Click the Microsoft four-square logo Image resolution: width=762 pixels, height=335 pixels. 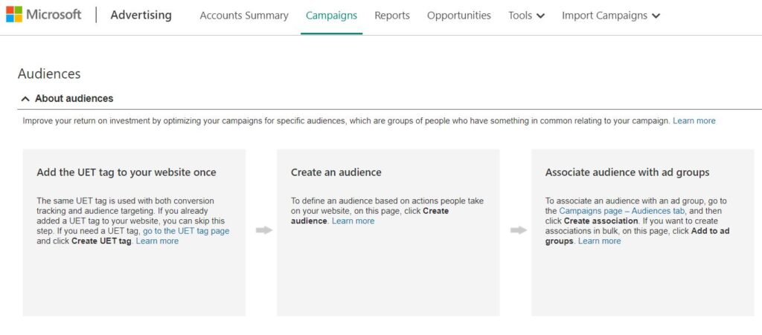pyautogui.click(x=14, y=15)
